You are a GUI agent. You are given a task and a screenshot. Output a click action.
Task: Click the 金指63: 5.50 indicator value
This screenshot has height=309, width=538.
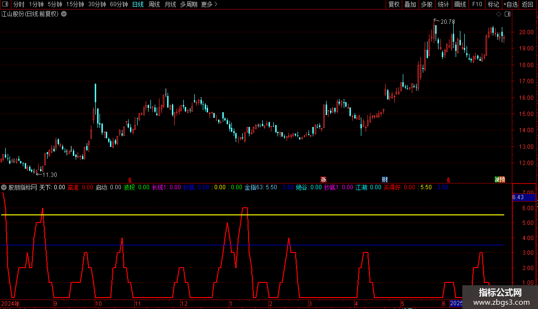click(260, 187)
